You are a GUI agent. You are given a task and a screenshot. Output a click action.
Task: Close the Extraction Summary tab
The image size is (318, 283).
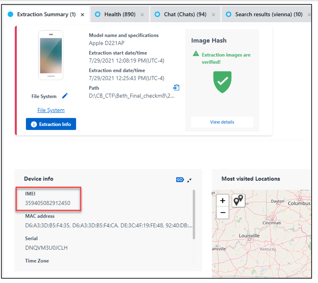click(82, 15)
